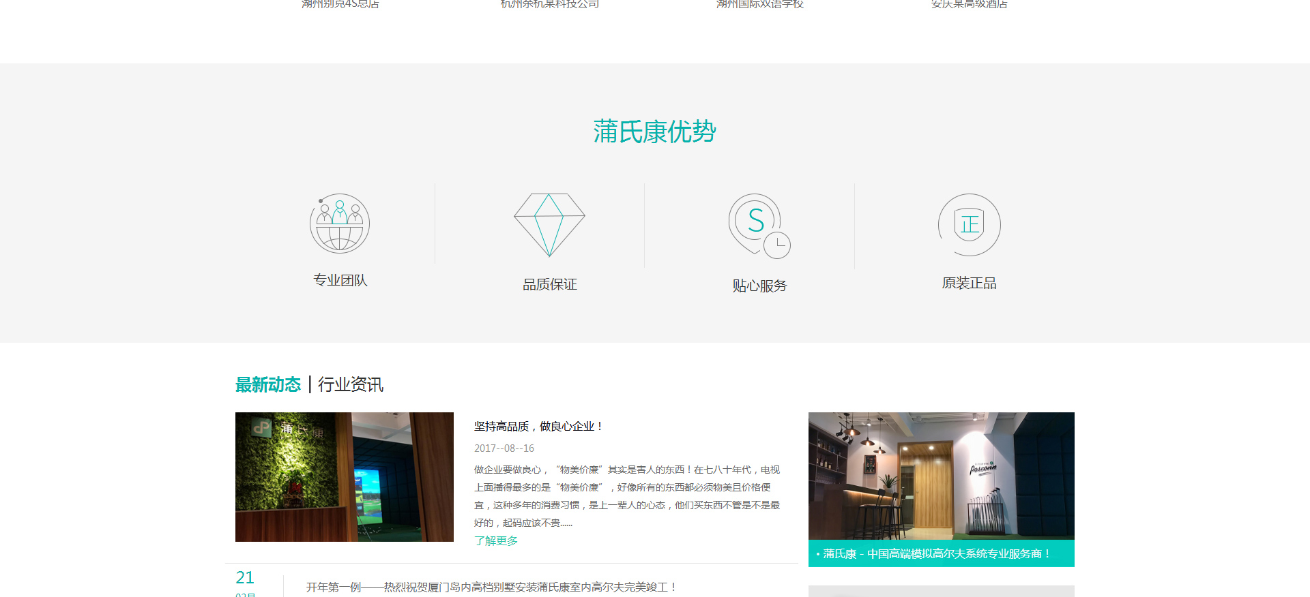
Task: Click the 蒲氏康优势 section heading
Action: [654, 132]
